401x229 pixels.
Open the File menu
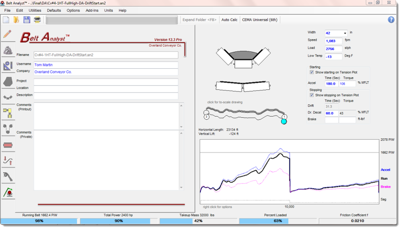(x=8, y=10)
